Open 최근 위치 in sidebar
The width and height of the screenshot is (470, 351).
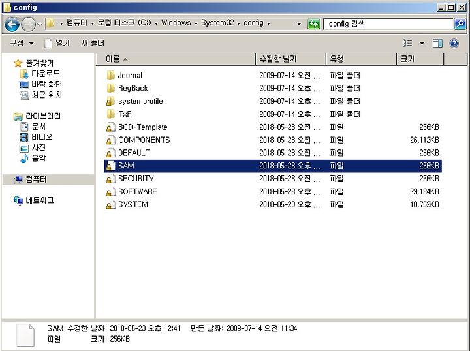click(47, 95)
